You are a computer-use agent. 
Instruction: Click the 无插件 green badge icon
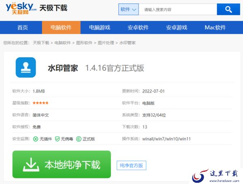[x=36, y=139]
